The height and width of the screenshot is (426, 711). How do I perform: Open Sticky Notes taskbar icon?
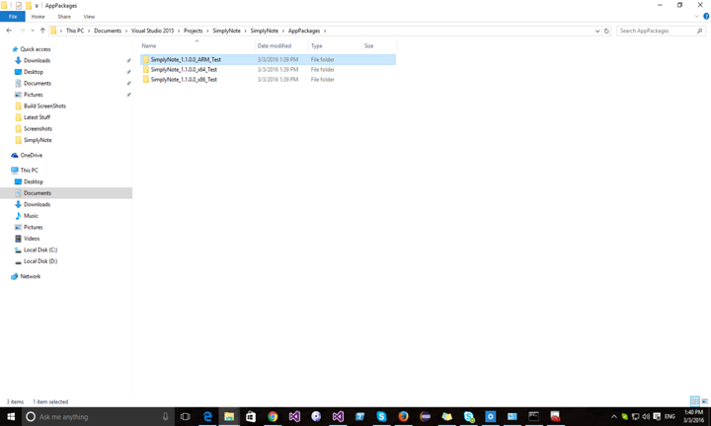click(x=446, y=416)
